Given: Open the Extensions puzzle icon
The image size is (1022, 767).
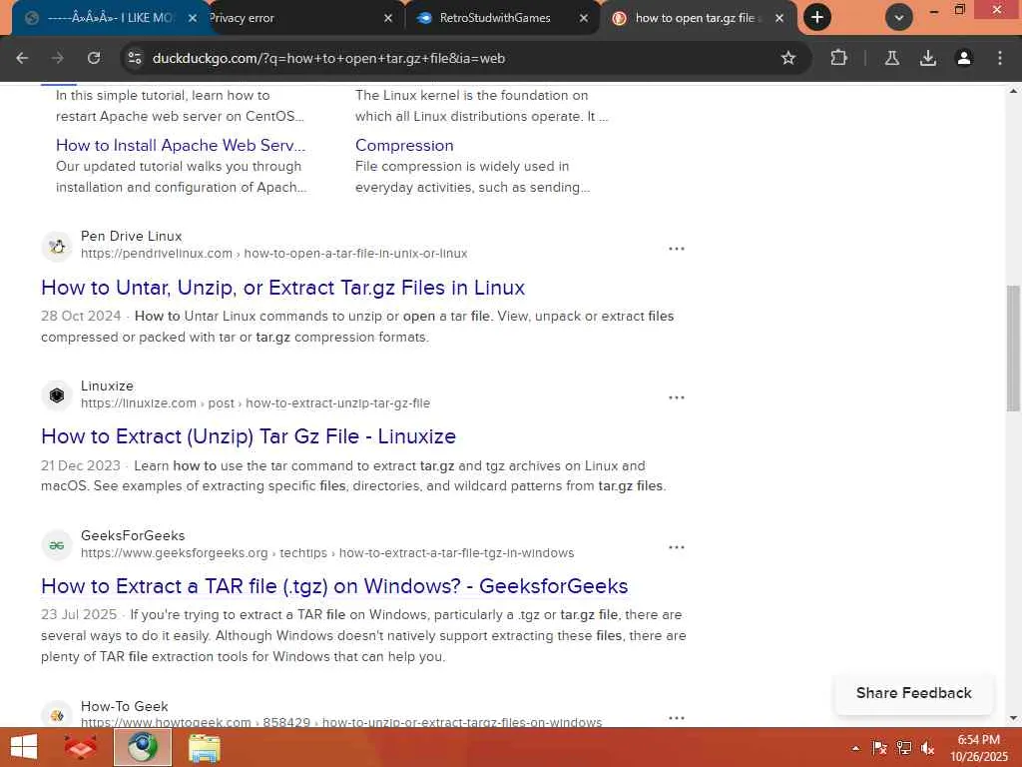Looking at the screenshot, I should tap(838, 58).
